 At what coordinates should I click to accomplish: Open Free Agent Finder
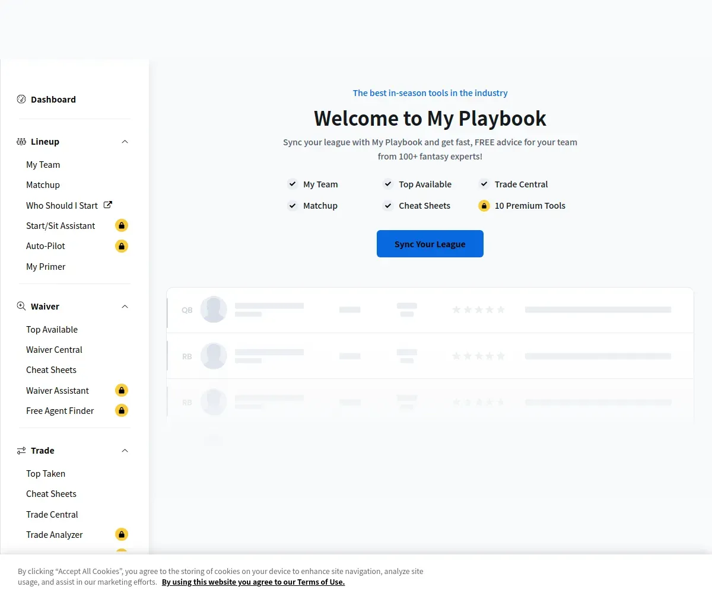[x=60, y=411]
